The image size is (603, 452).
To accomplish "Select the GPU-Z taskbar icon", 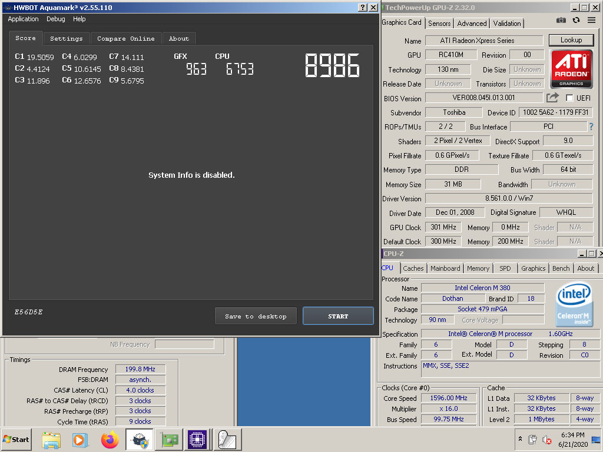I will [169, 440].
